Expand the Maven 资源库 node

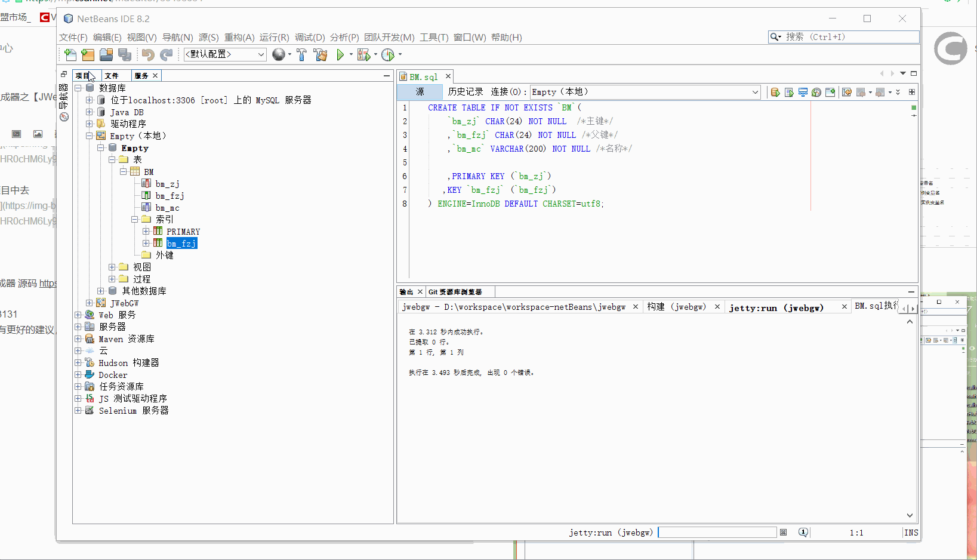78,339
